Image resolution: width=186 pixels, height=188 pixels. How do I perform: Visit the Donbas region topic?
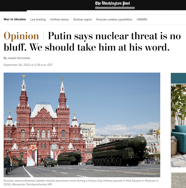[x=82, y=19]
